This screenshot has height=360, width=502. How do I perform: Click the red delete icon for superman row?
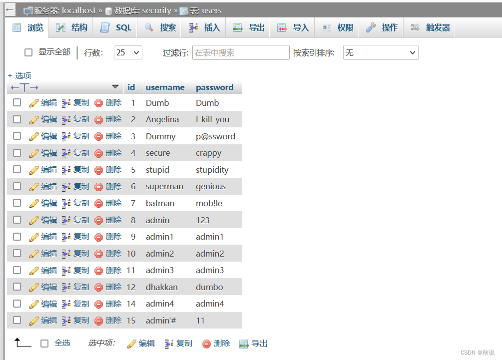(x=99, y=187)
